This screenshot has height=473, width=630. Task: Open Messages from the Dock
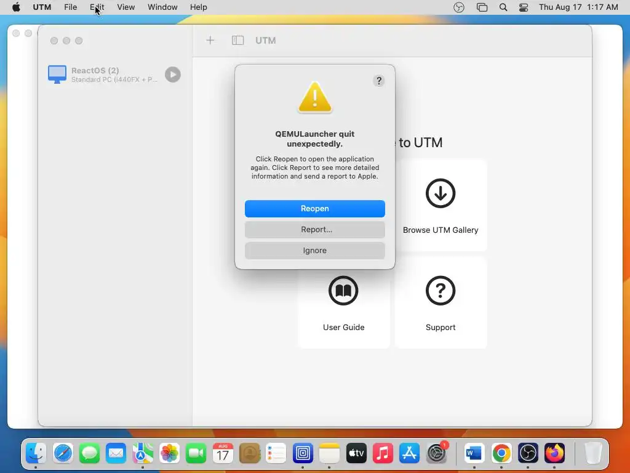(89, 453)
